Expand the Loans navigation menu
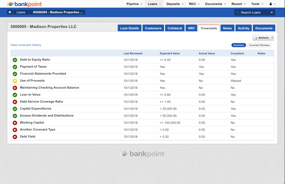The height and width of the screenshot is (184, 285). tap(154, 4)
